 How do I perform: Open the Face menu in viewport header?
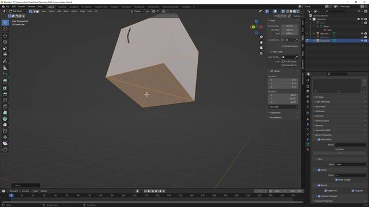tap(90, 11)
